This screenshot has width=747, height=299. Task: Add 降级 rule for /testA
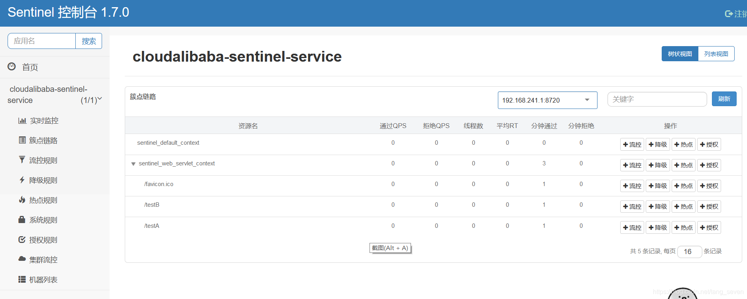click(x=658, y=227)
